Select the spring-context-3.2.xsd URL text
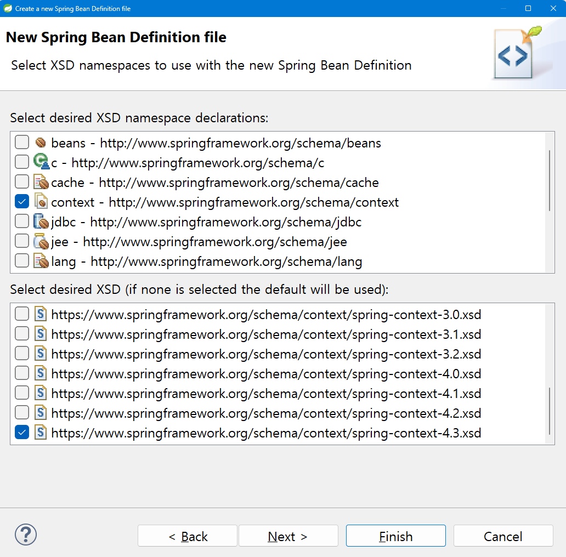The width and height of the screenshot is (566, 557). (266, 354)
